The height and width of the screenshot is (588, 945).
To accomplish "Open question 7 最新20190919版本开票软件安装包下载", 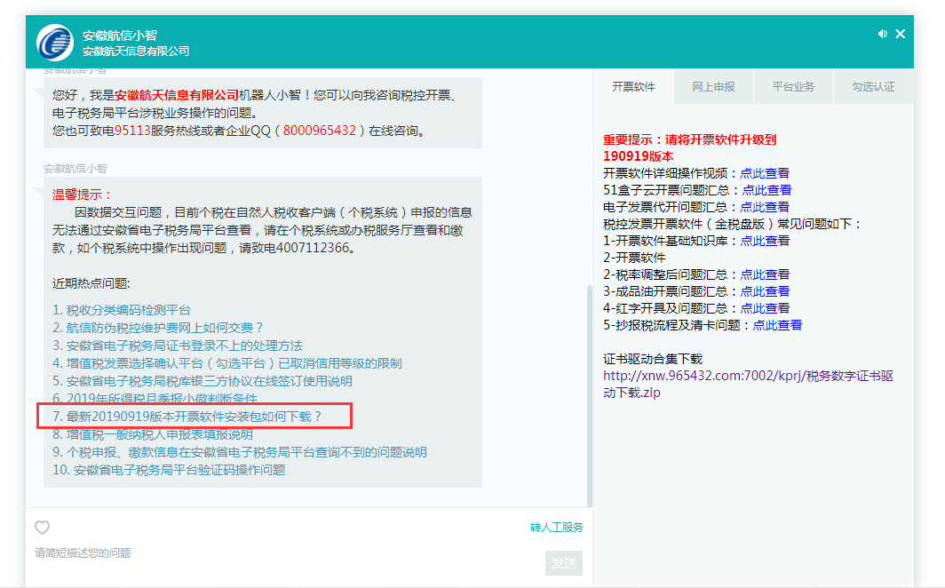I will (x=187, y=417).
